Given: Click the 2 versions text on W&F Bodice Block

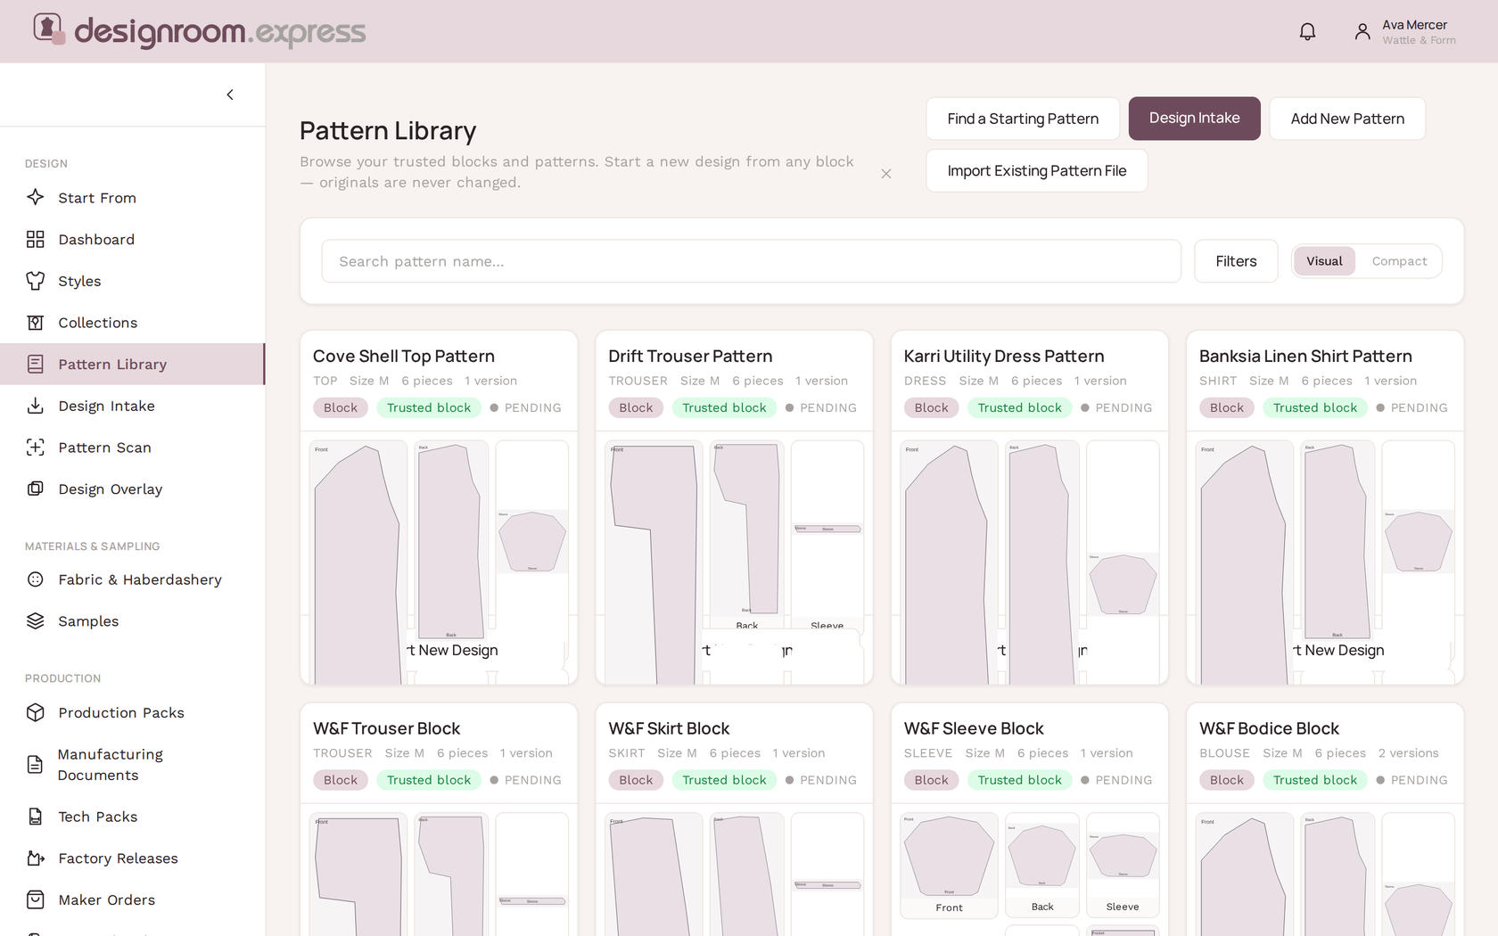Looking at the screenshot, I should point(1408,753).
